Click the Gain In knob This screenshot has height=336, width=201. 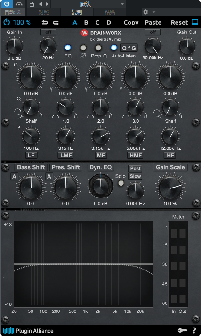point(14,46)
